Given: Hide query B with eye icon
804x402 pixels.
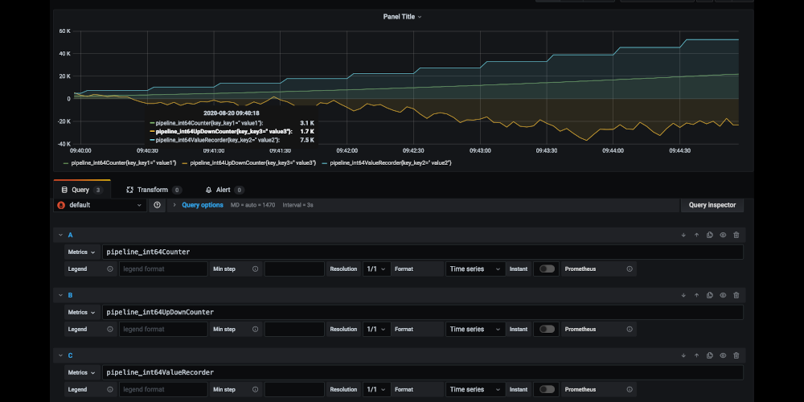Looking at the screenshot, I should click(x=723, y=295).
